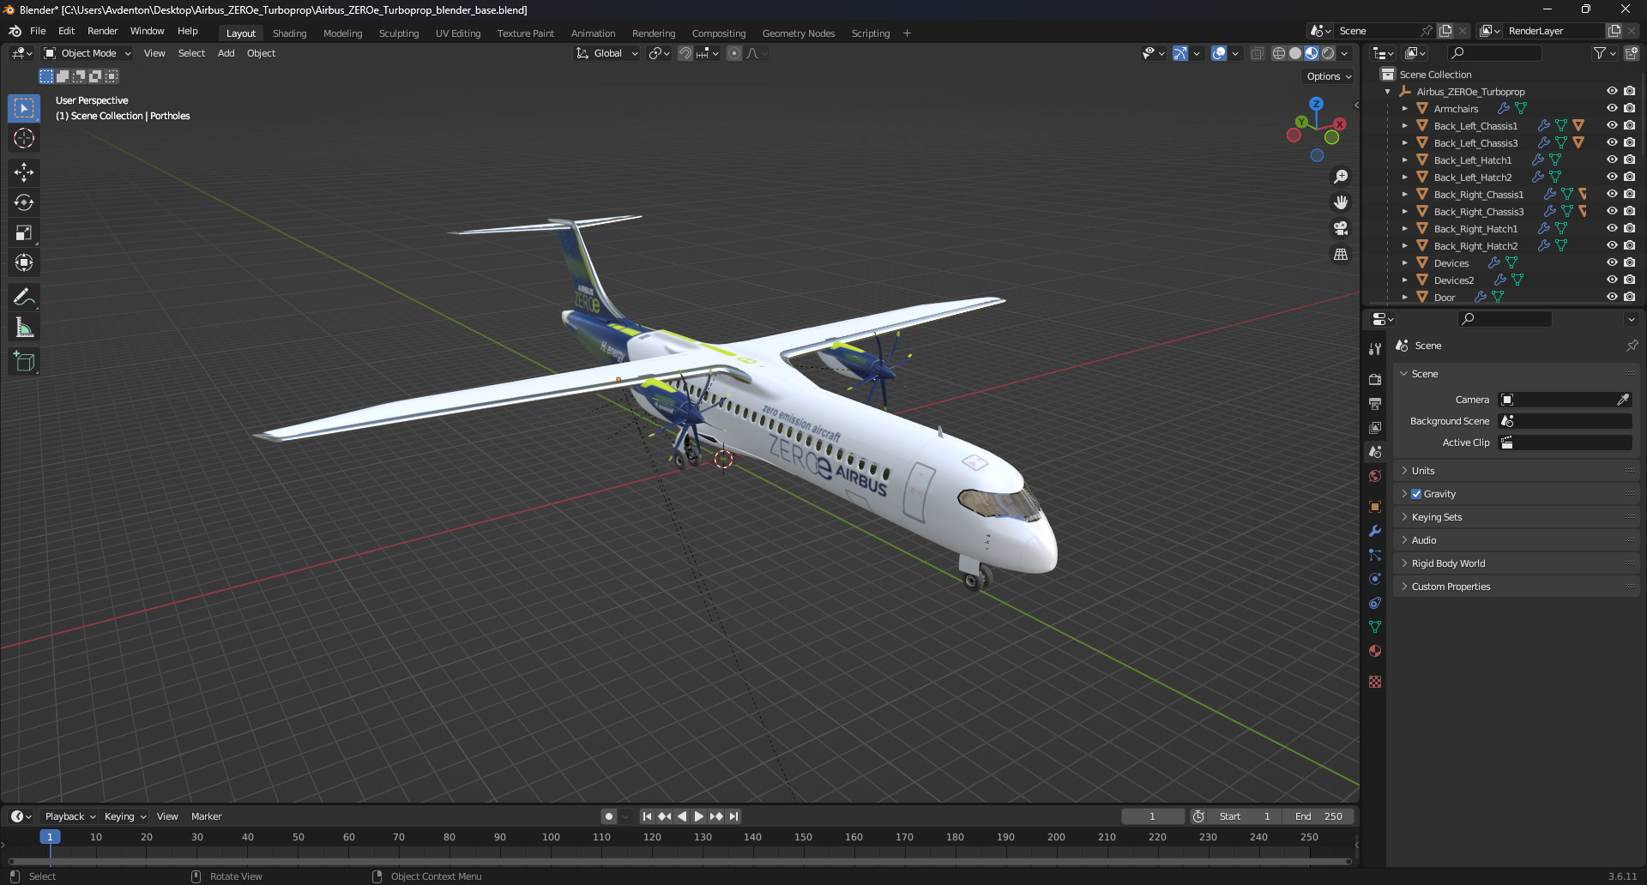The height and width of the screenshot is (885, 1647).
Task: Click the play animation button
Action: [699, 816]
